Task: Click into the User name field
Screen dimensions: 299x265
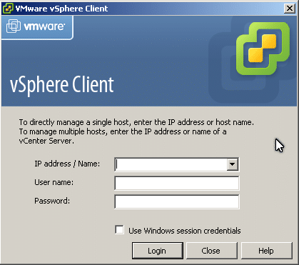Action: click(x=177, y=183)
